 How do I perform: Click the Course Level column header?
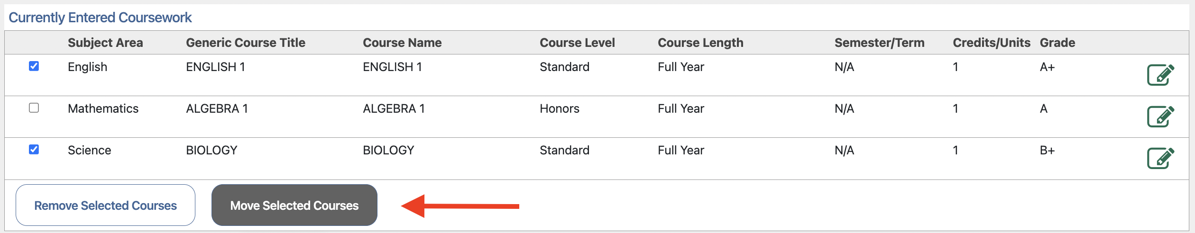[577, 43]
